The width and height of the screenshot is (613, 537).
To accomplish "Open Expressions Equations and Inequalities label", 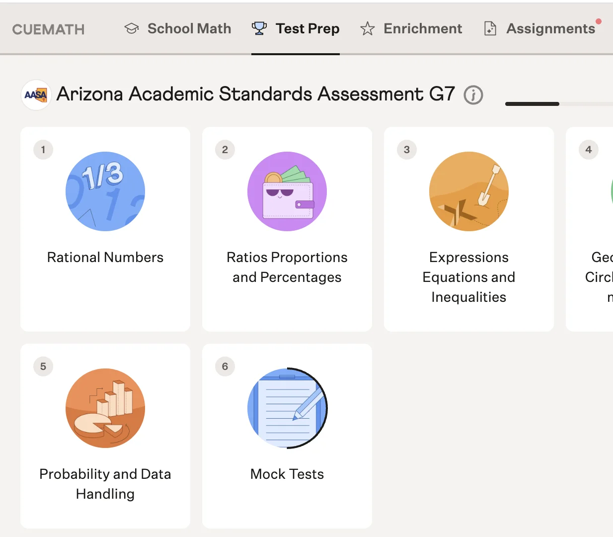I will 469,277.
